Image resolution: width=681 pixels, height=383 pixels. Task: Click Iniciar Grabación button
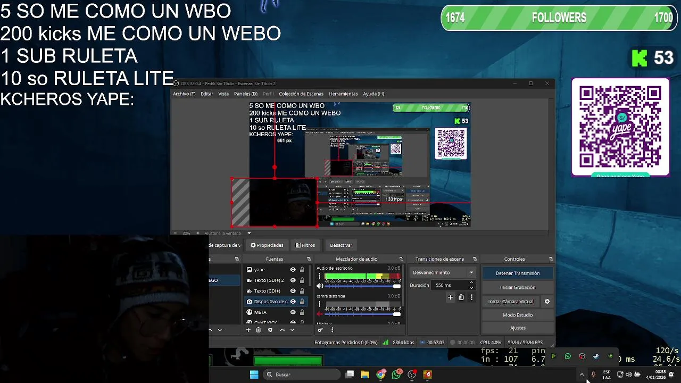point(518,287)
